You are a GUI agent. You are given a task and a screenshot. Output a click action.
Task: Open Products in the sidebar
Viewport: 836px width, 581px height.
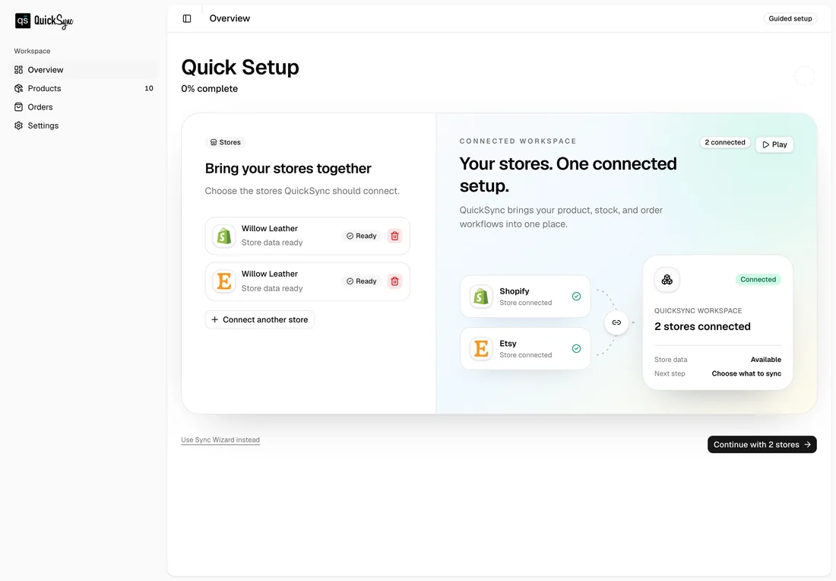pyautogui.click(x=84, y=88)
